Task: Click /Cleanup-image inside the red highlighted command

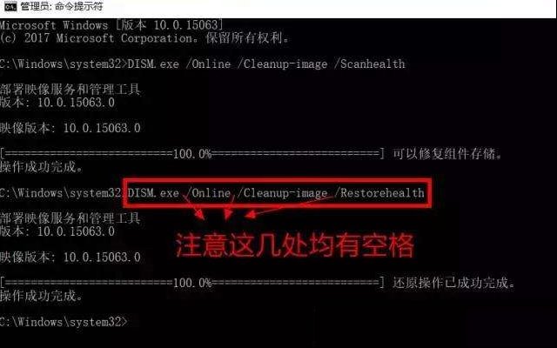Action: [282, 193]
